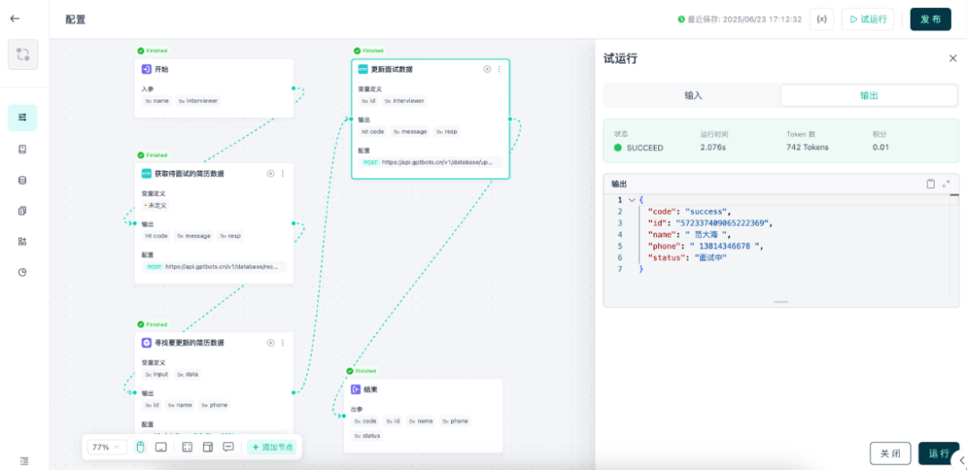Click status variable in 结束 node
The width and height of the screenshot is (967, 470).
click(x=367, y=435)
